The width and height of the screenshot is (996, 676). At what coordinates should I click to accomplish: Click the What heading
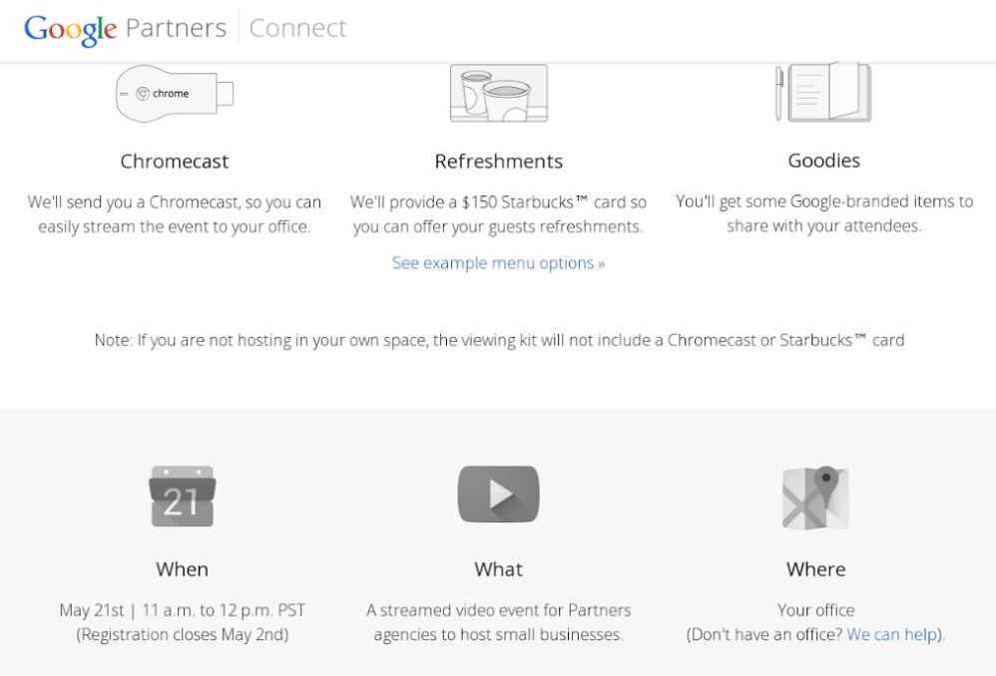click(499, 569)
